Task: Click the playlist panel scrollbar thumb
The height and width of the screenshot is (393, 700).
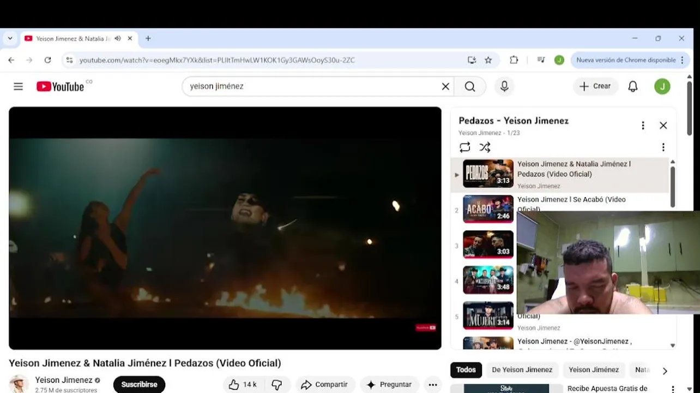Action: (x=672, y=186)
